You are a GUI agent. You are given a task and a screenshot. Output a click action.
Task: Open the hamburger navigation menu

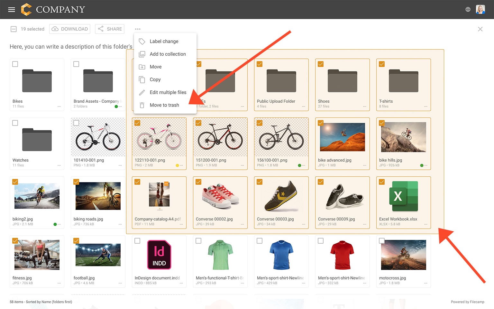(x=12, y=10)
